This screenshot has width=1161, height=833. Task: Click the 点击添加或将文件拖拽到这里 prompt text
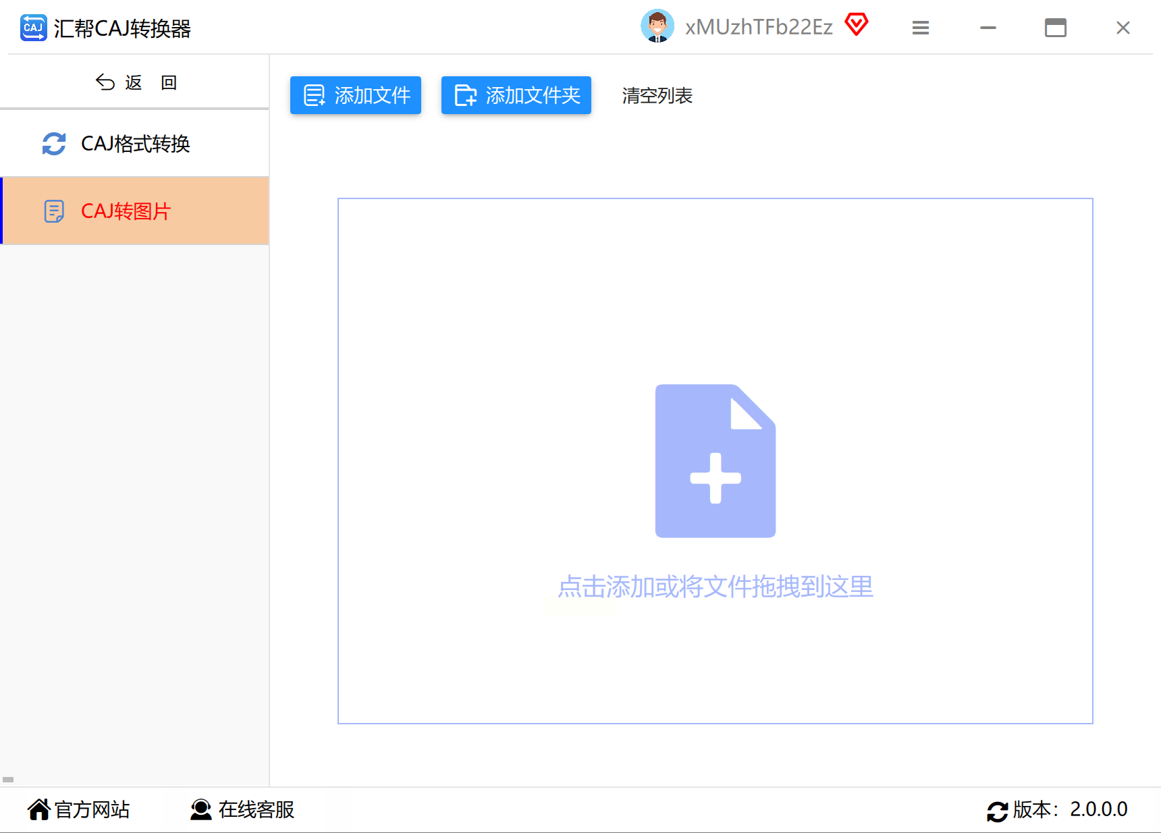click(x=715, y=587)
